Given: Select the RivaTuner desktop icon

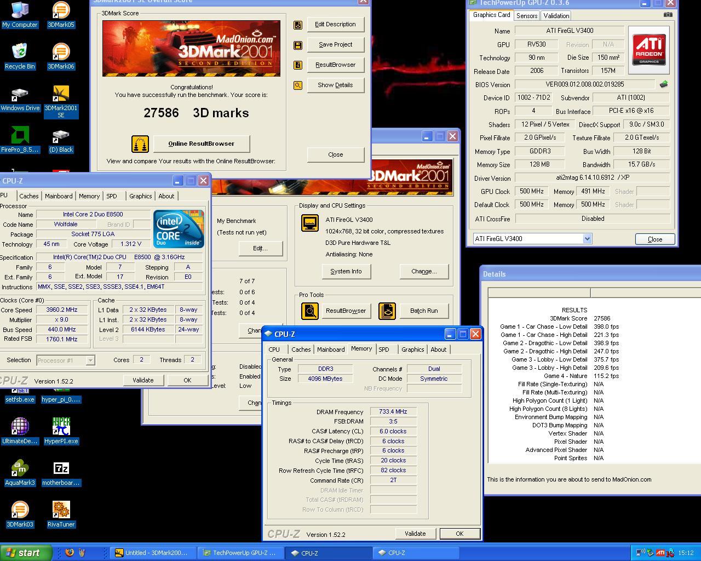Looking at the screenshot, I should coord(61,514).
